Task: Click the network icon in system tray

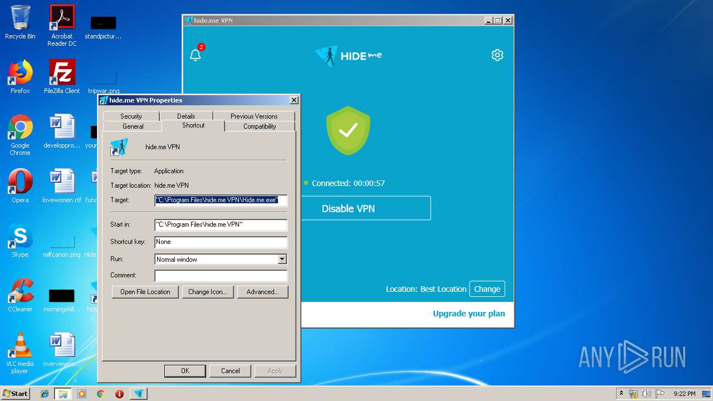Action: [x=633, y=394]
